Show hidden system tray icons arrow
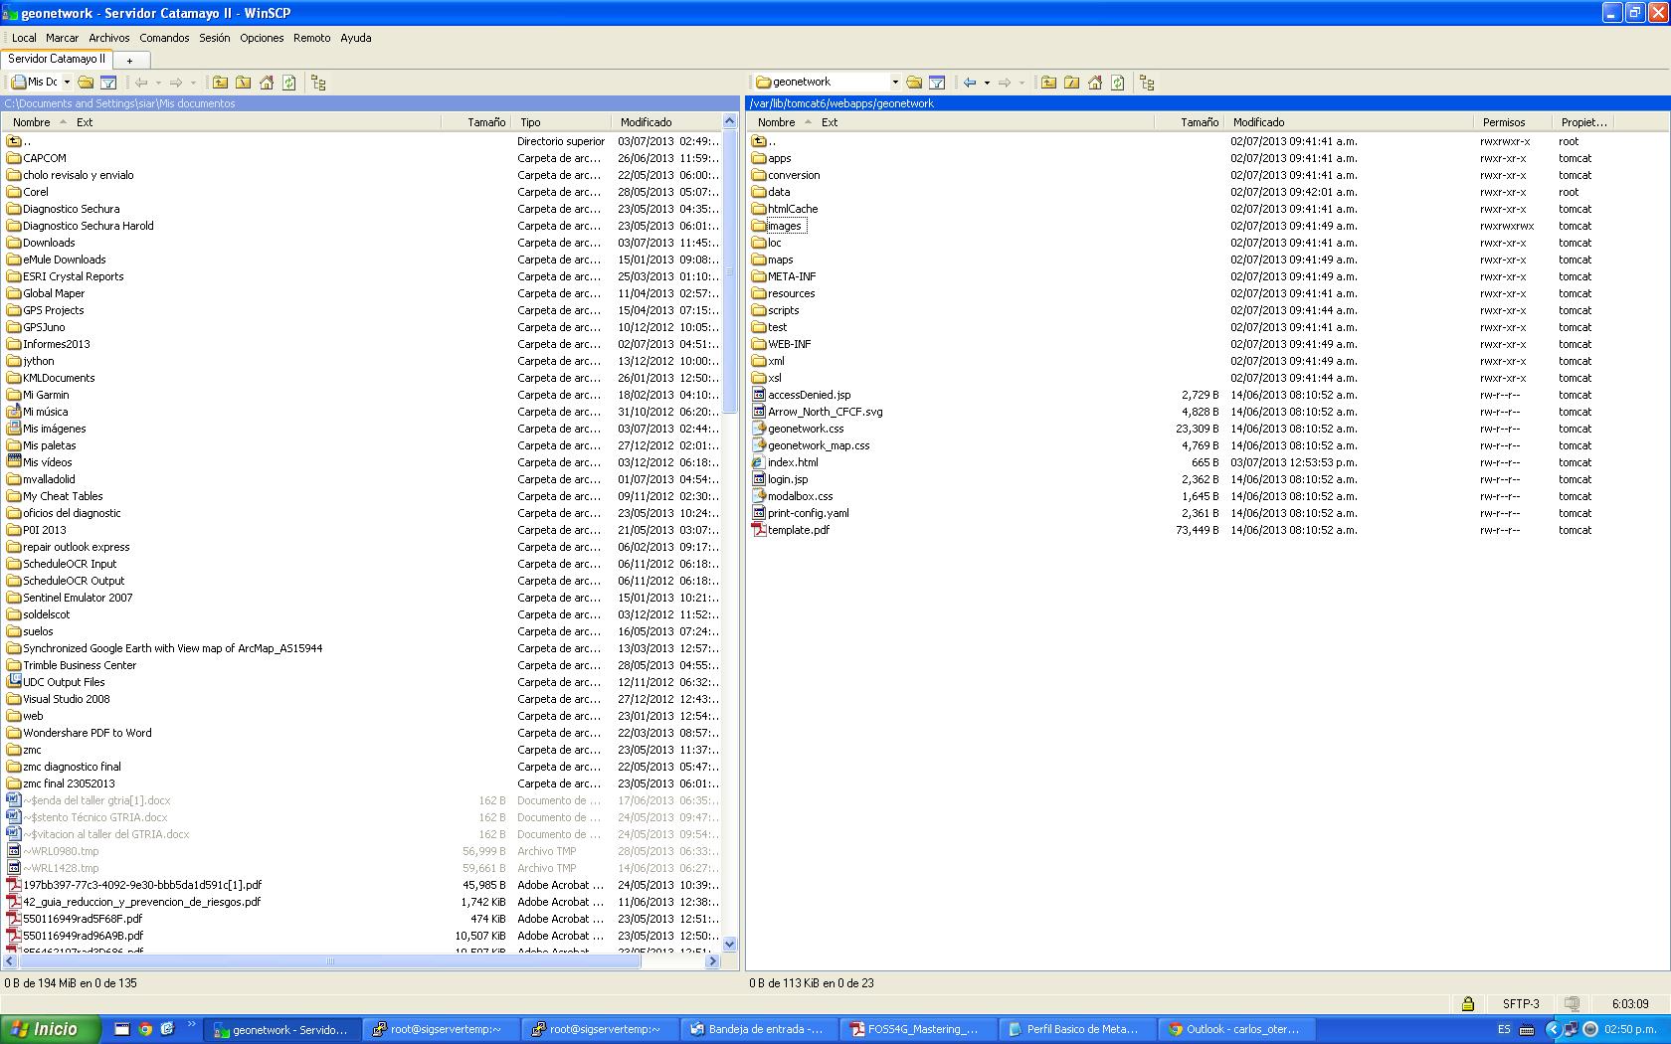 pos(1553,1029)
